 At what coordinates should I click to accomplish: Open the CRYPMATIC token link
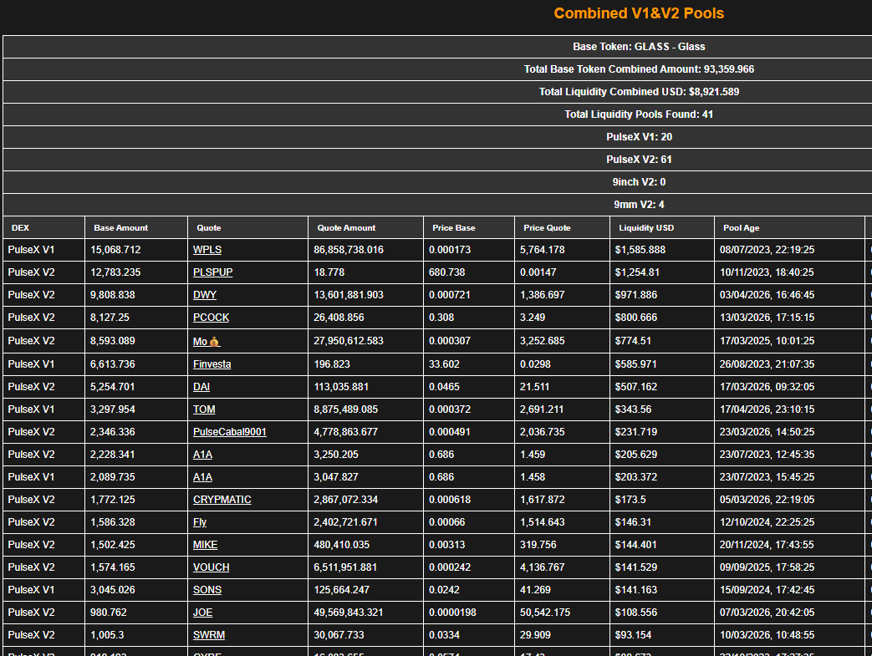tap(222, 500)
